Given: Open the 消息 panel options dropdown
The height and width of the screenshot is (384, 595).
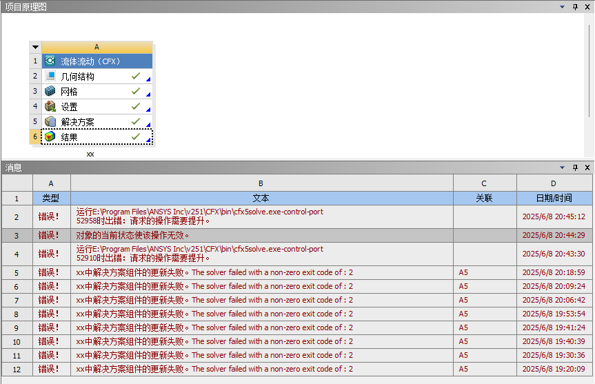Looking at the screenshot, I should 563,168.
